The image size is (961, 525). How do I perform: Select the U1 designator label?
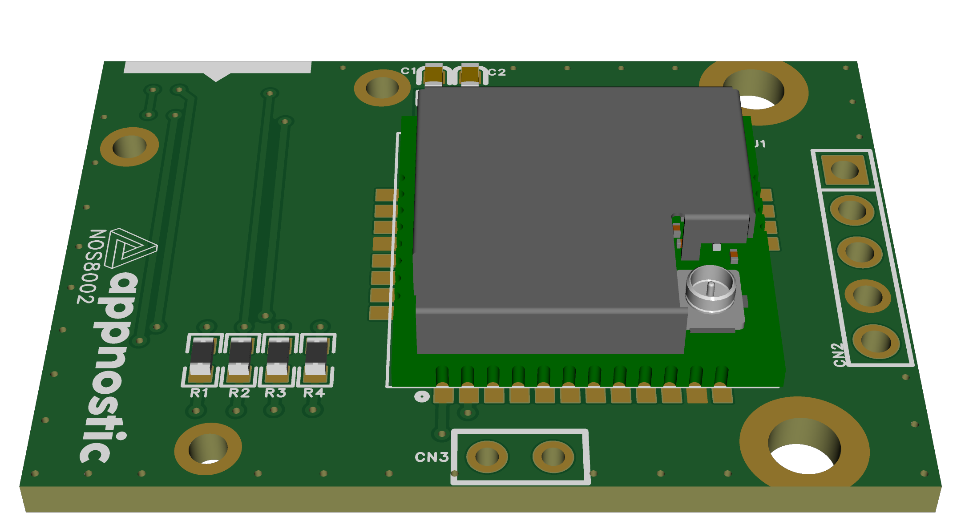coord(760,144)
